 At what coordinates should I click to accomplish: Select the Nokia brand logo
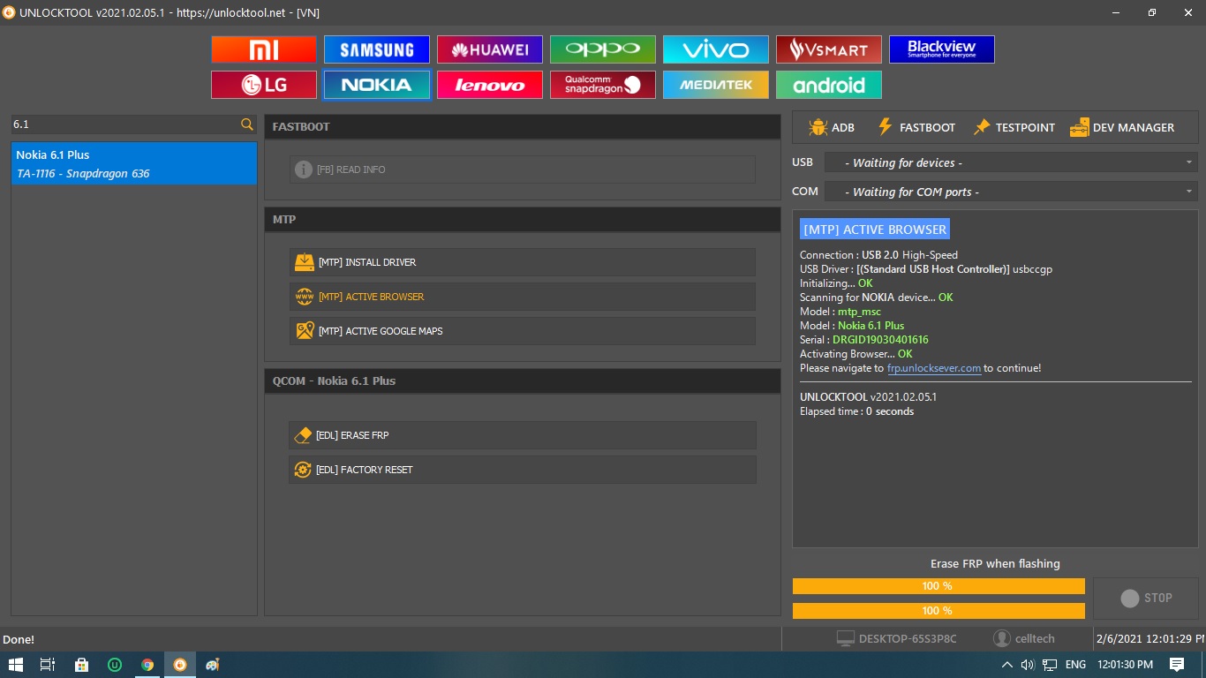tap(377, 85)
